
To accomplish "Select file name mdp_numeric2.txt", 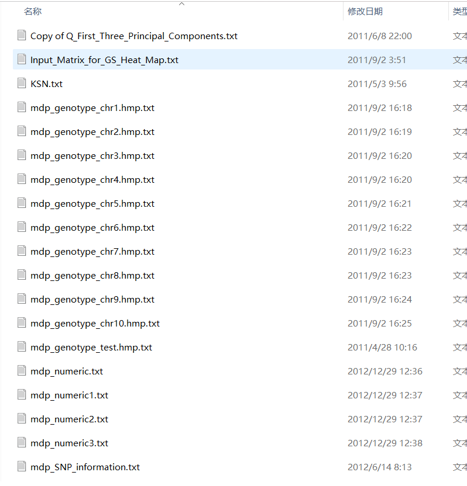I will 69,419.
